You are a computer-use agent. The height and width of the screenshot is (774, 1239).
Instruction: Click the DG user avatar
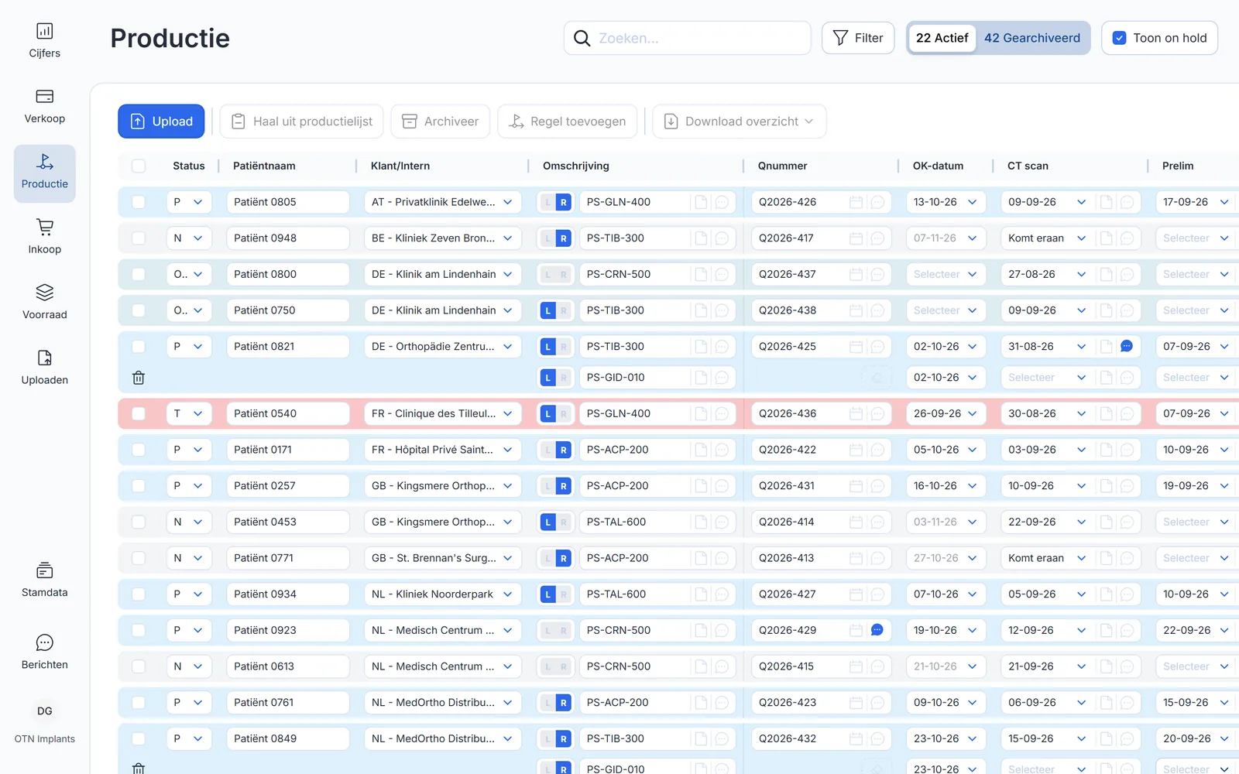click(x=45, y=711)
